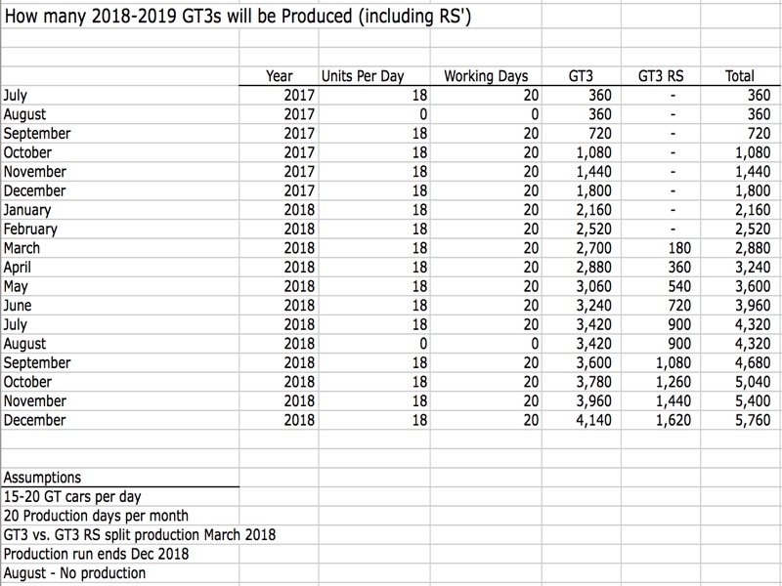Select the GT3 cell '720' in September row
Viewport: 782px width, 586px height.
600,134
